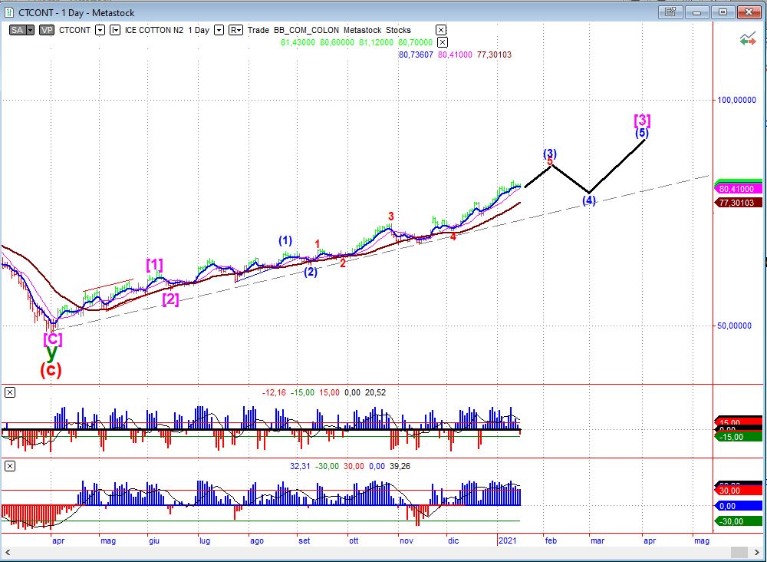The image size is (767, 562).
Task: Toggle the VP button
Action: tap(45, 30)
